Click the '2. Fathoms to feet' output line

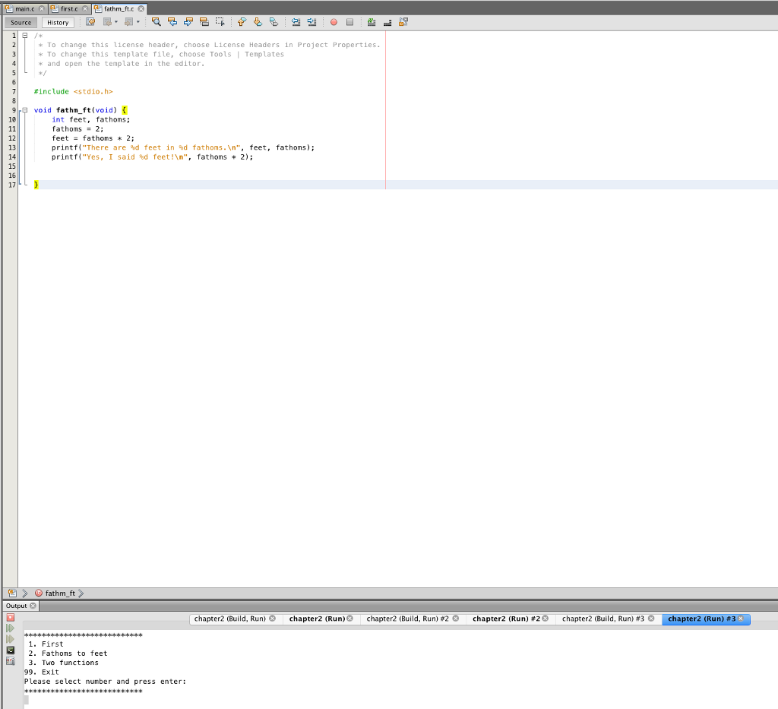(68, 654)
